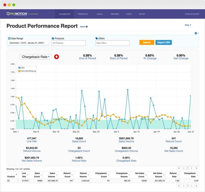Click the Net Sales Count metric link
The image size is (205, 192).
coord(174,151)
